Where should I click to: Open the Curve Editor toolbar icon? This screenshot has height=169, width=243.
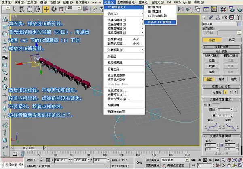point(206,9)
